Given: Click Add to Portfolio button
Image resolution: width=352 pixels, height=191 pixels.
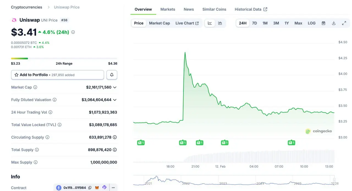Looking at the screenshot, I should [x=57, y=75].
